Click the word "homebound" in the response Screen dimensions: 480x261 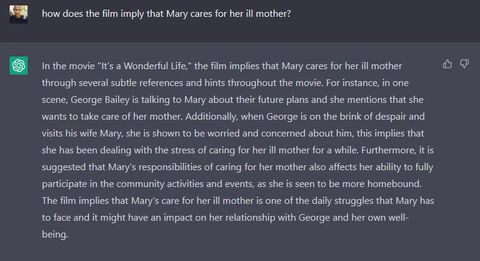point(394,183)
